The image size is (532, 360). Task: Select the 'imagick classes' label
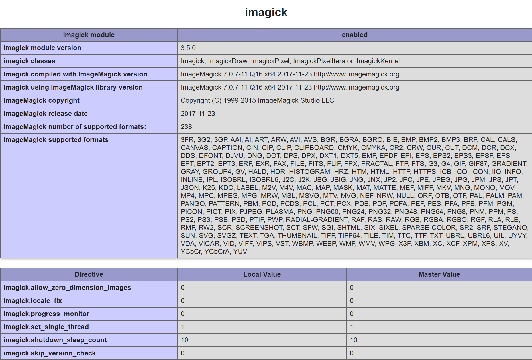(29, 61)
